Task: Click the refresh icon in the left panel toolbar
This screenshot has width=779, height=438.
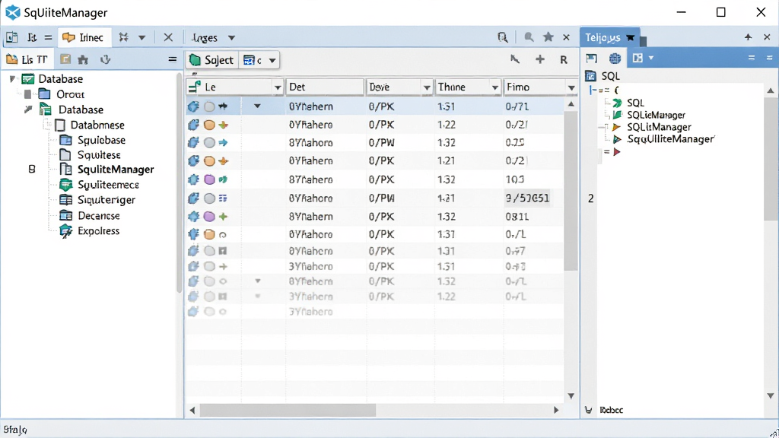Action: tap(105, 59)
